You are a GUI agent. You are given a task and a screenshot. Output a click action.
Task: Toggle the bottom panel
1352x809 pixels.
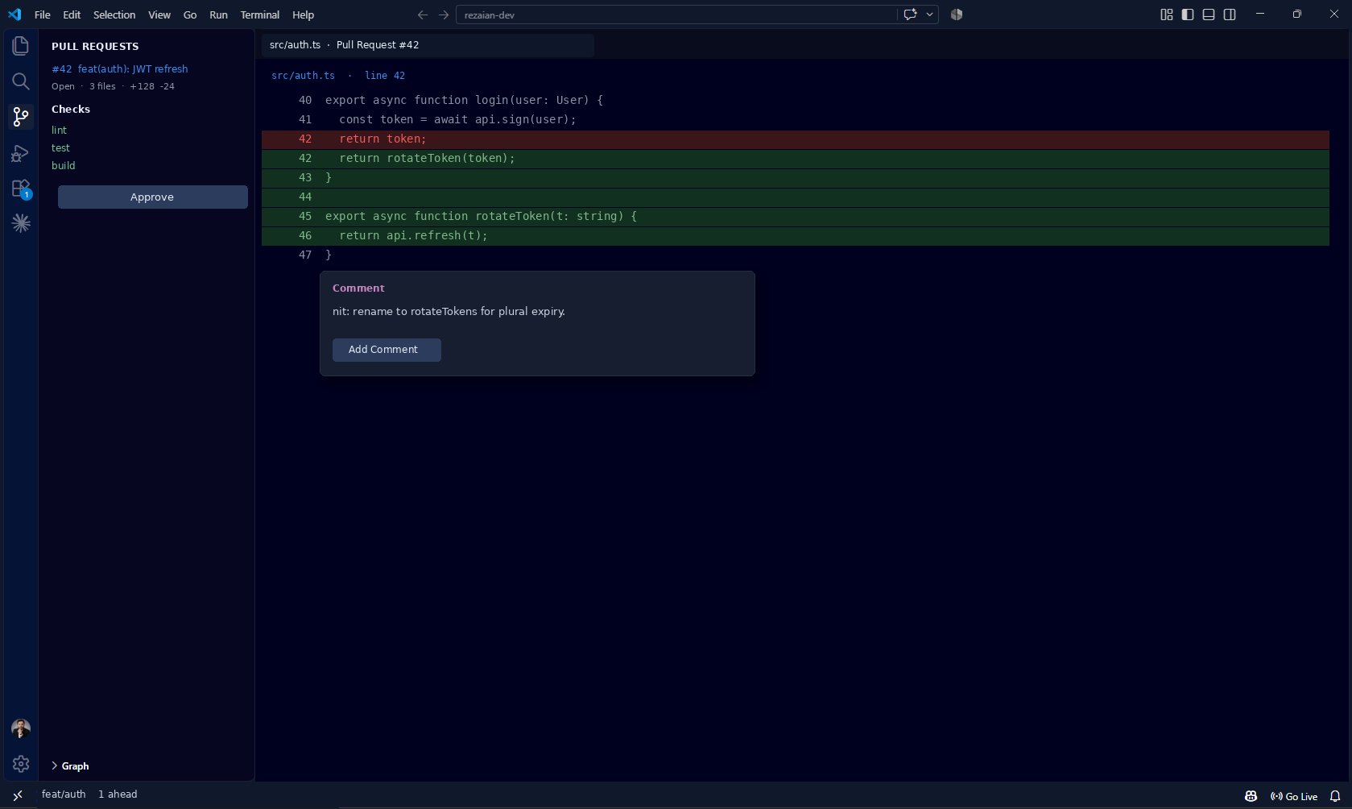tap(1209, 15)
